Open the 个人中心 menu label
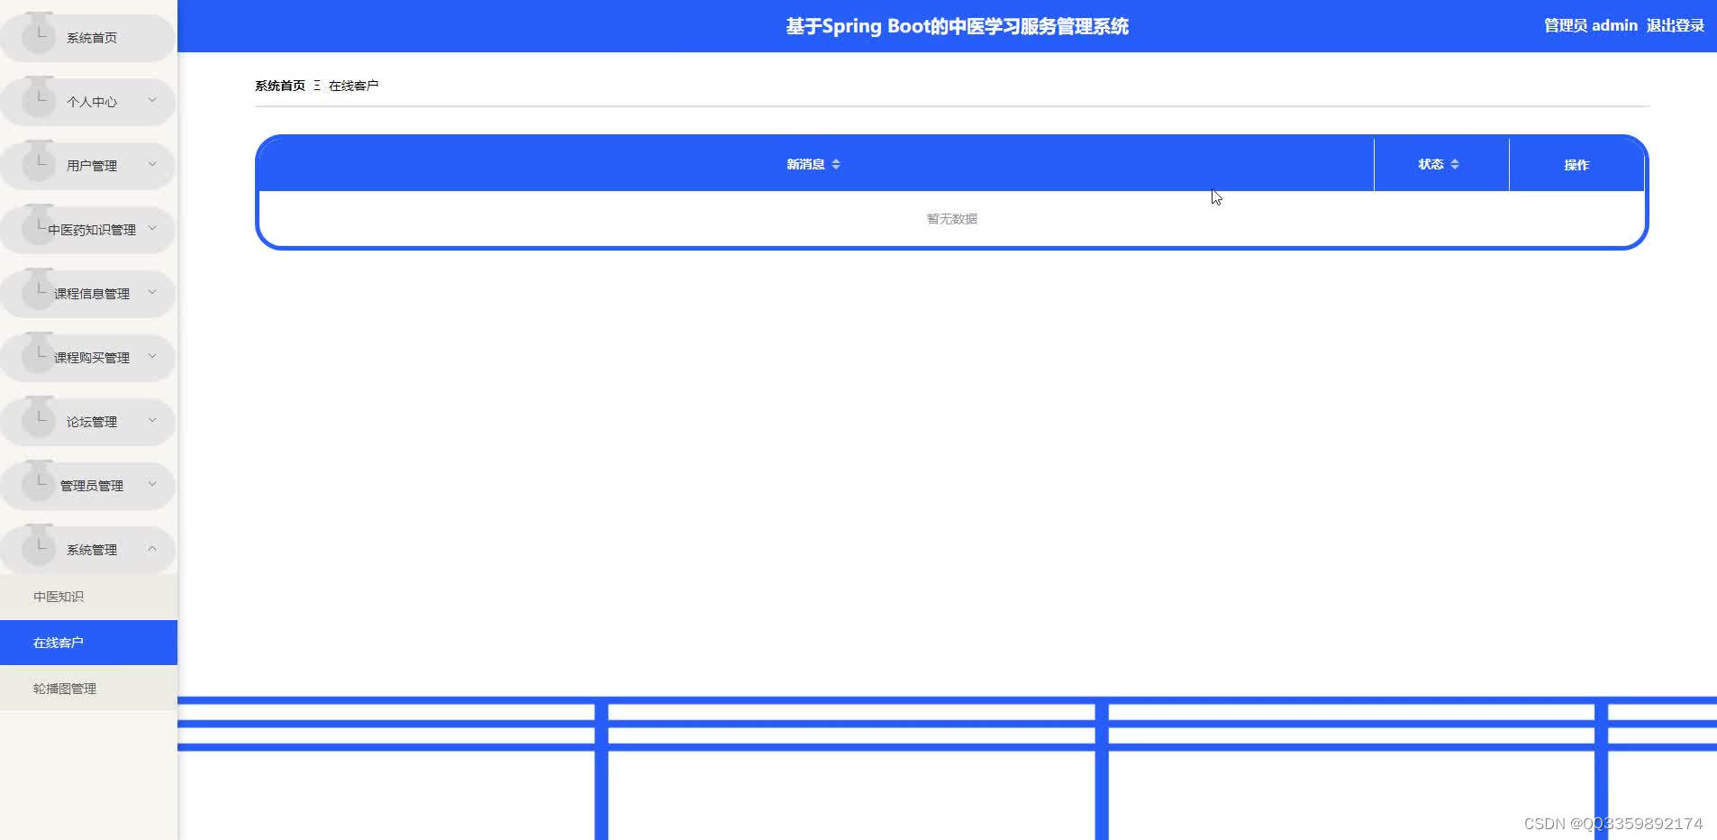Viewport: 1717px width, 840px height. (92, 102)
